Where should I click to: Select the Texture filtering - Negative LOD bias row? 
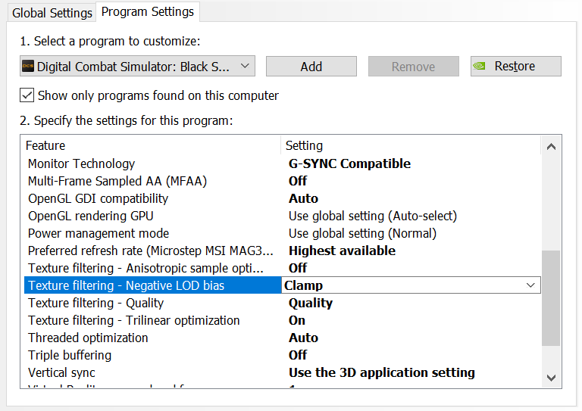tap(282, 285)
